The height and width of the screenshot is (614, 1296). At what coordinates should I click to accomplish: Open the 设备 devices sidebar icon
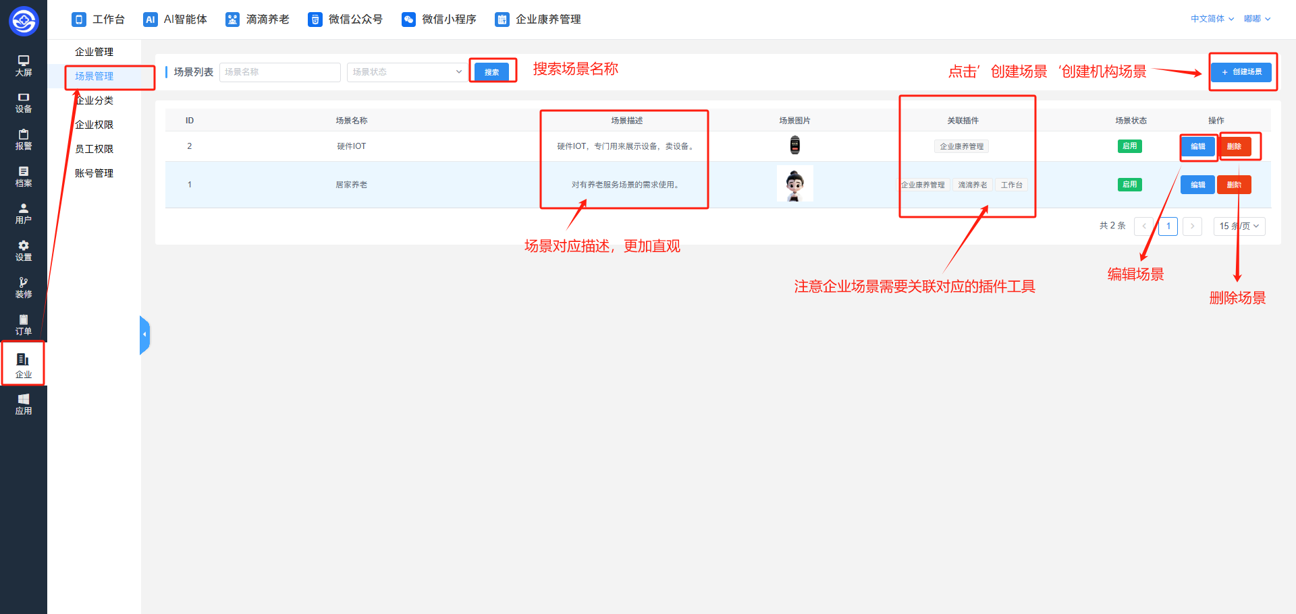(24, 102)
